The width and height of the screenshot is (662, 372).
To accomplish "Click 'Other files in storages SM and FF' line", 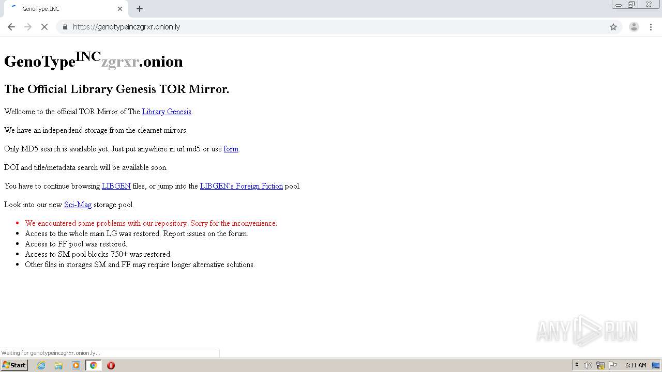I will [140, 265].
